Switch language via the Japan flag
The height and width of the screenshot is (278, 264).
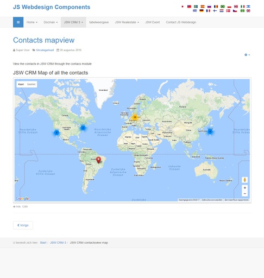click(x=183, y=7)
